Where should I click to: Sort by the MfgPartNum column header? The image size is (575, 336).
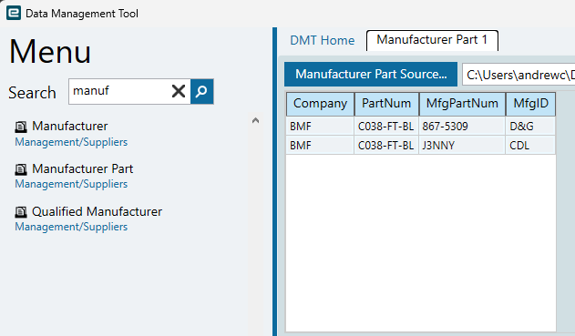462,104
